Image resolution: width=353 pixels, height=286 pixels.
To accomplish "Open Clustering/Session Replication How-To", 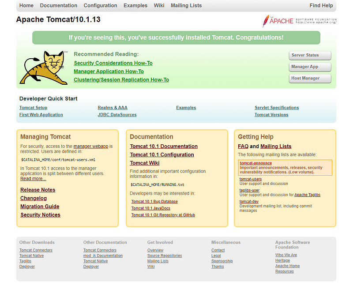I will (x=121, y=79).
